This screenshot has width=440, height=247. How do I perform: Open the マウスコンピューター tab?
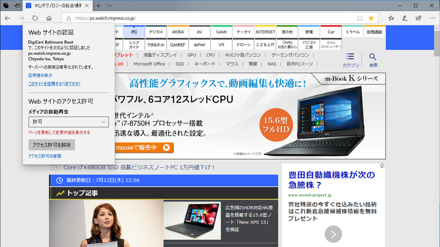point(331,44)
